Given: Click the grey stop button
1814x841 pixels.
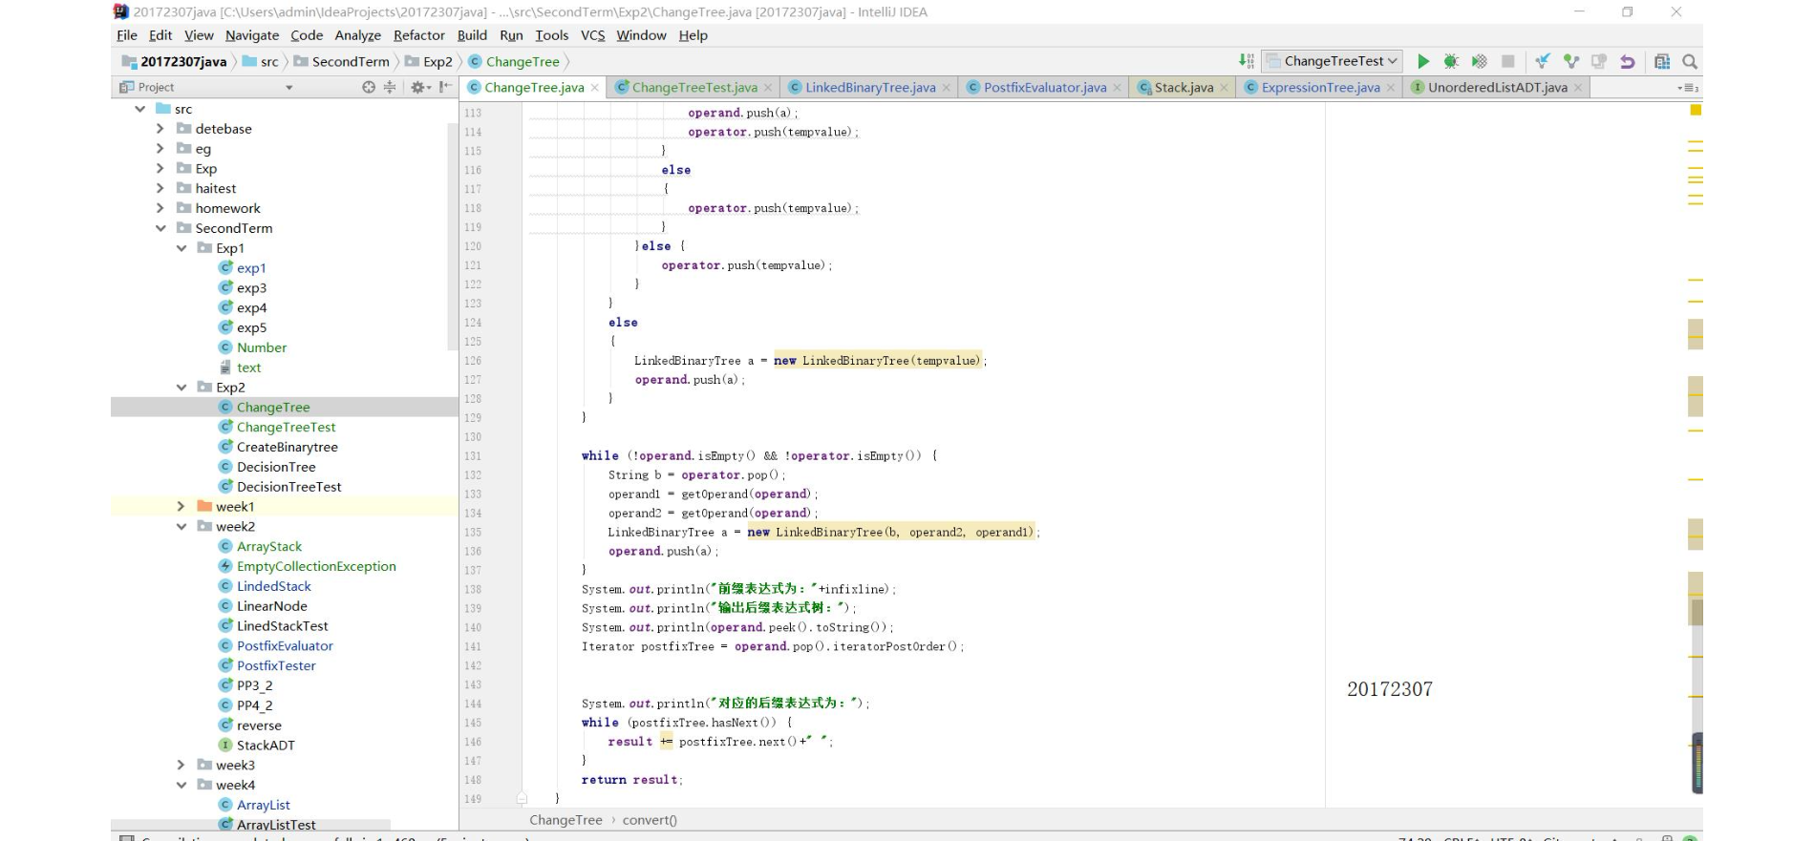Looking at the screenshot, I should pyautogui.click(x=1507, y=61).
